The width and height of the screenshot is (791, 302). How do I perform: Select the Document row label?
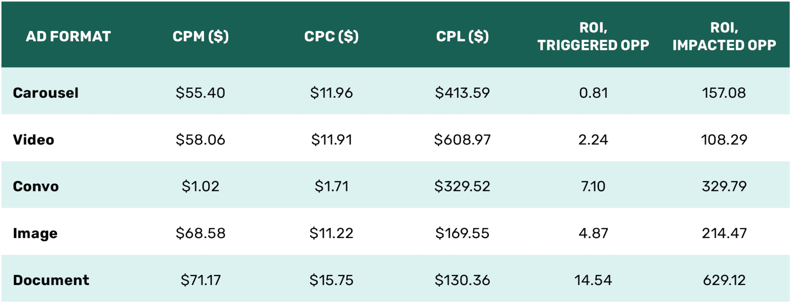(51, 280)
